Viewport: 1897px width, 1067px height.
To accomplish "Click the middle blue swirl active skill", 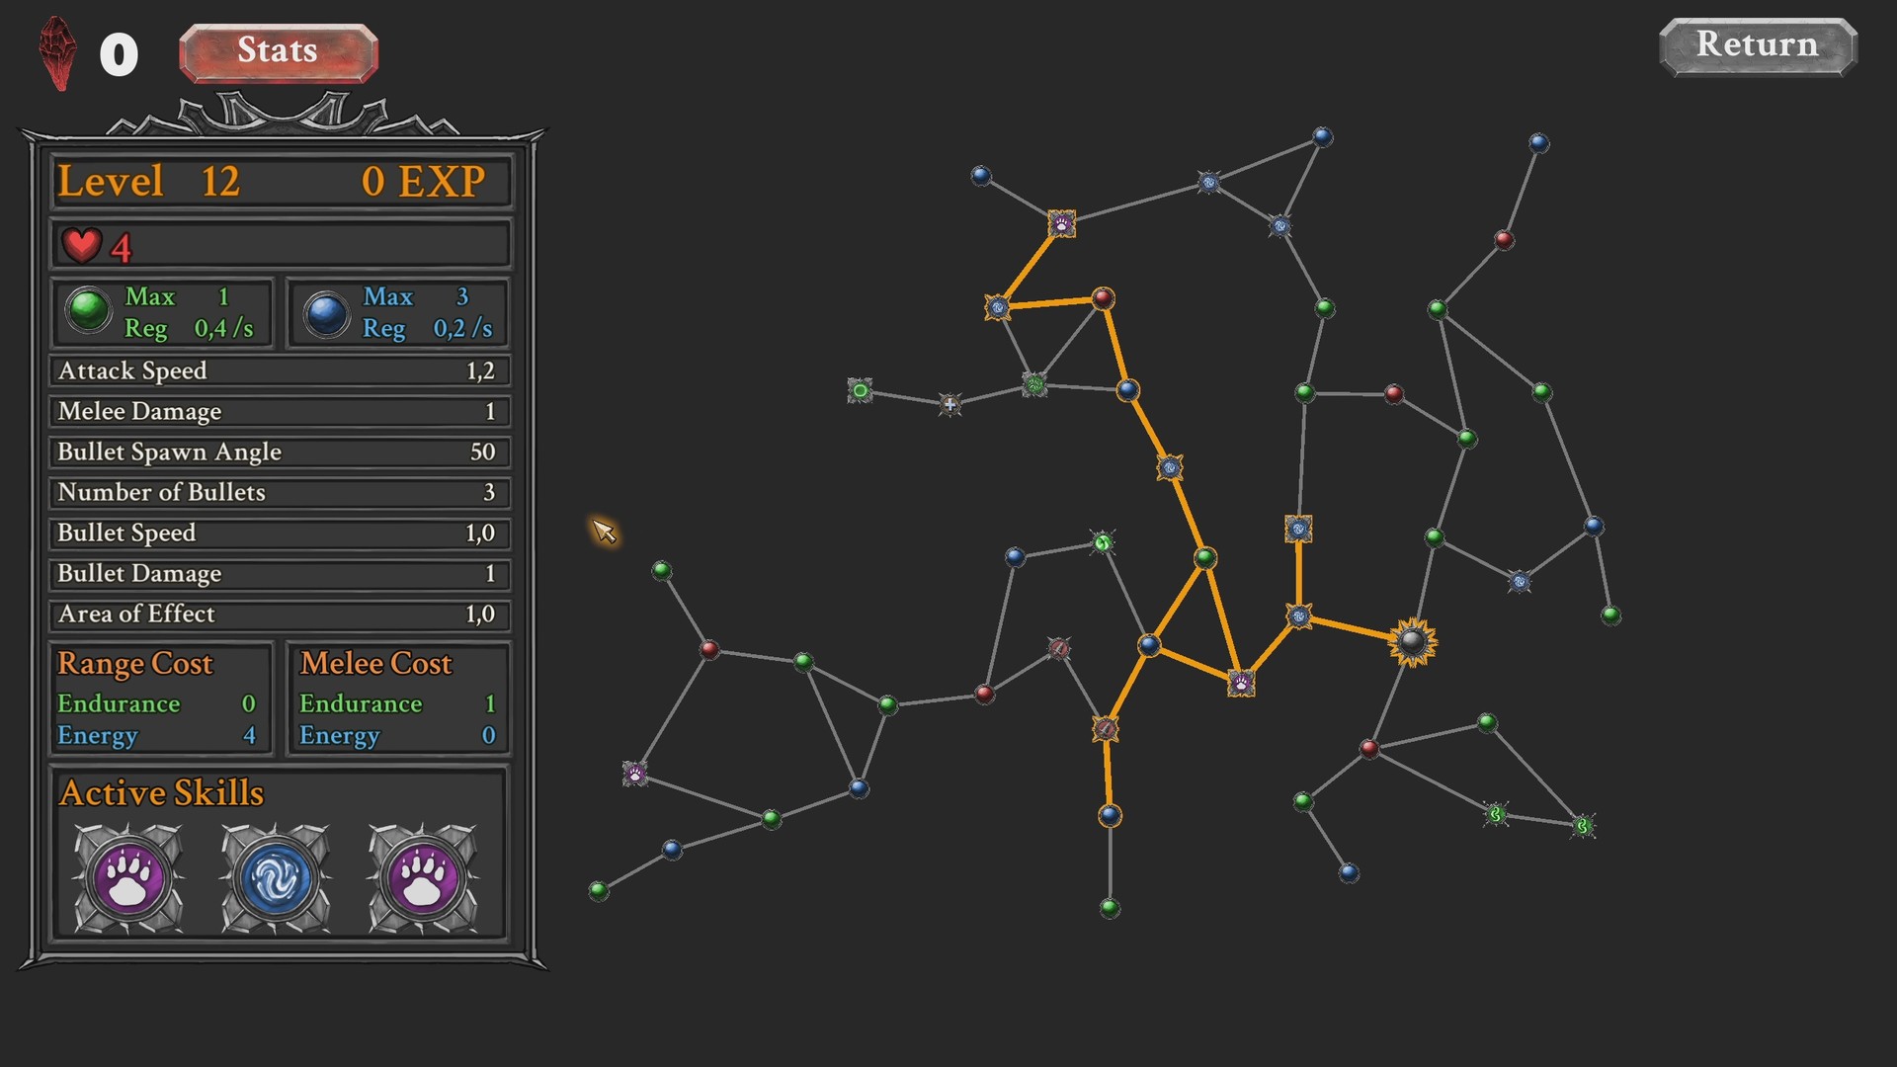I will (276, 878).
